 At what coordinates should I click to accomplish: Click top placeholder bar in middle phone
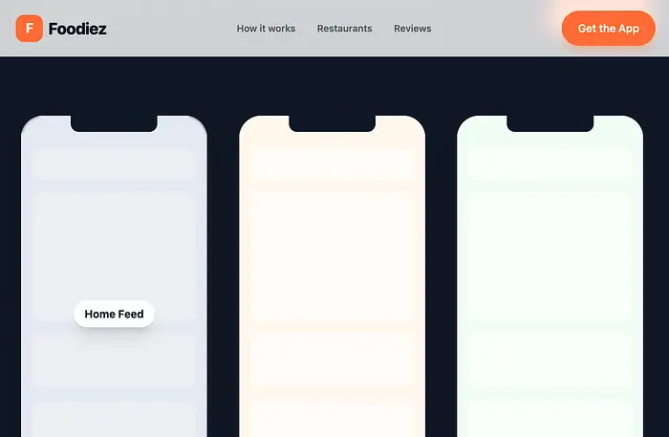pyautogui.click(x=332, y=164)
